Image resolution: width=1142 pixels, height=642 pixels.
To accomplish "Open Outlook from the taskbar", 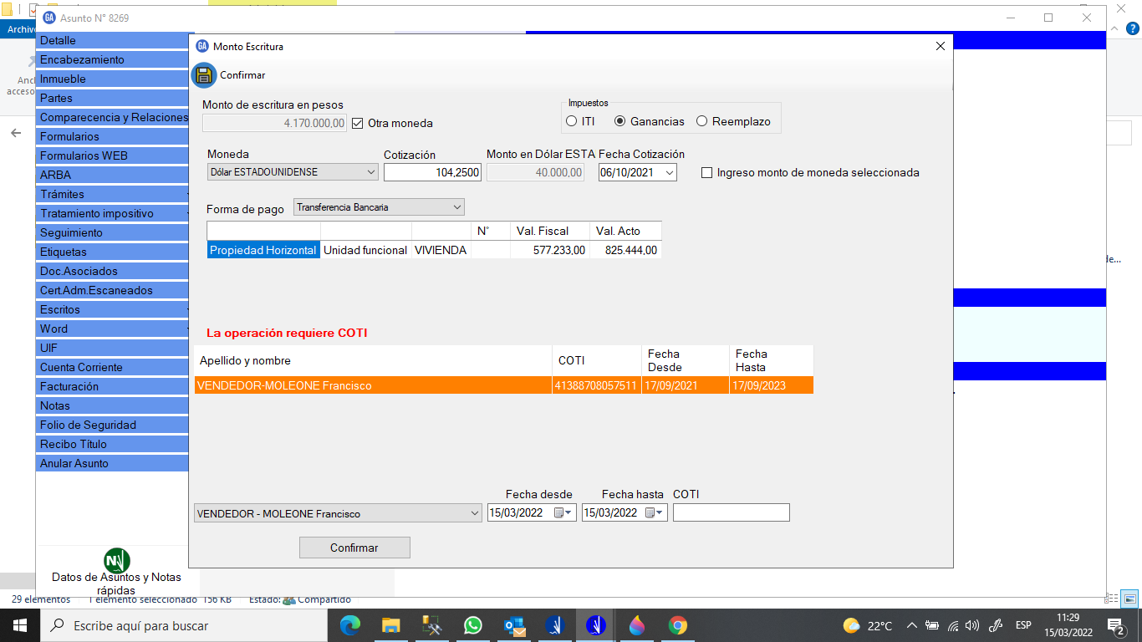I will coord(513,625).
